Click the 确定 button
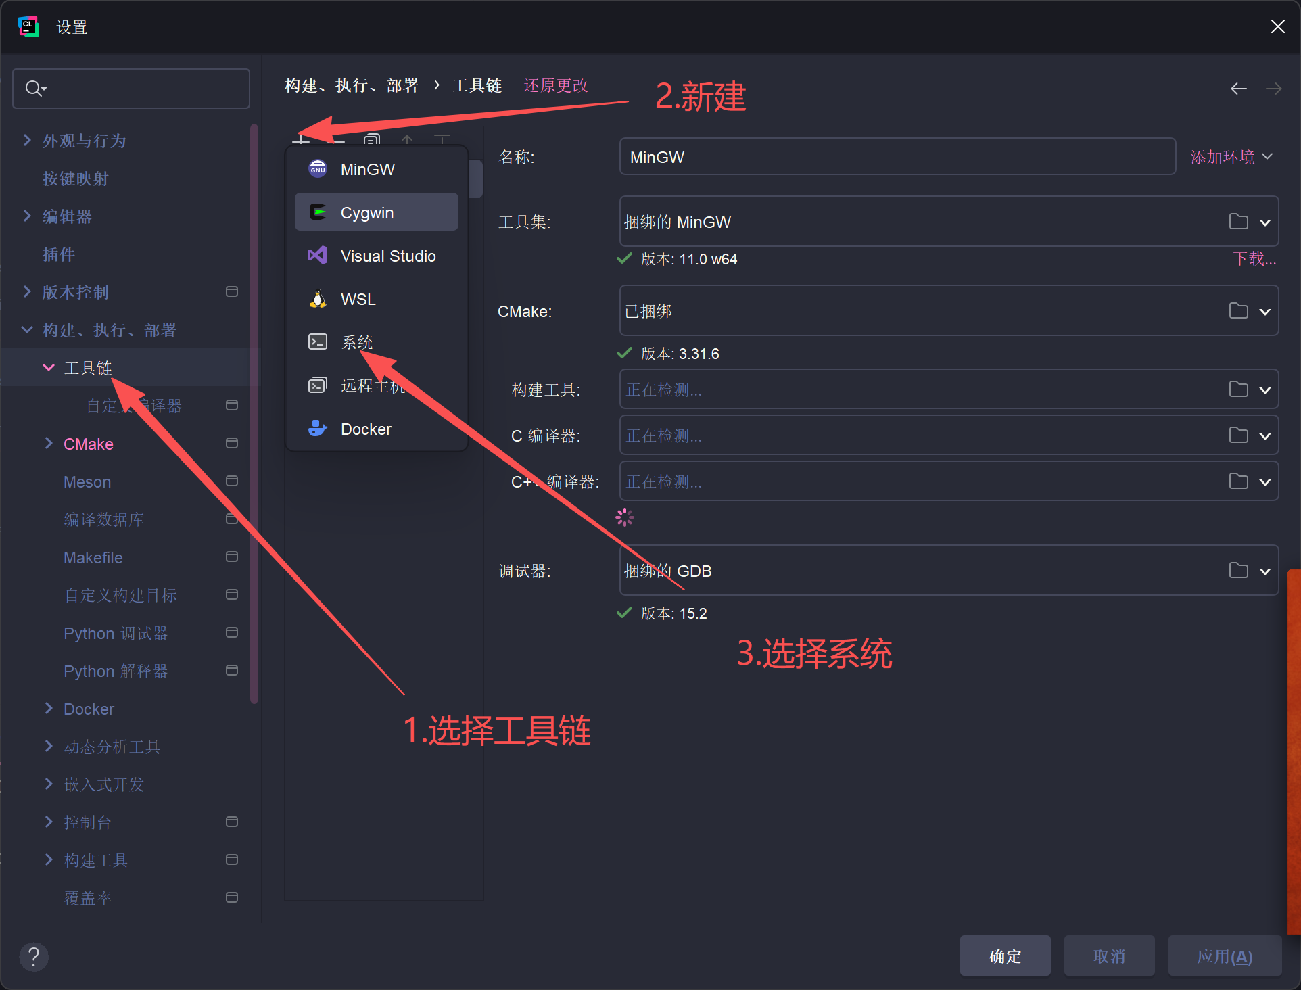Image resolution: width=1301 pixels, height=990 pixels. click(1005, 956)
